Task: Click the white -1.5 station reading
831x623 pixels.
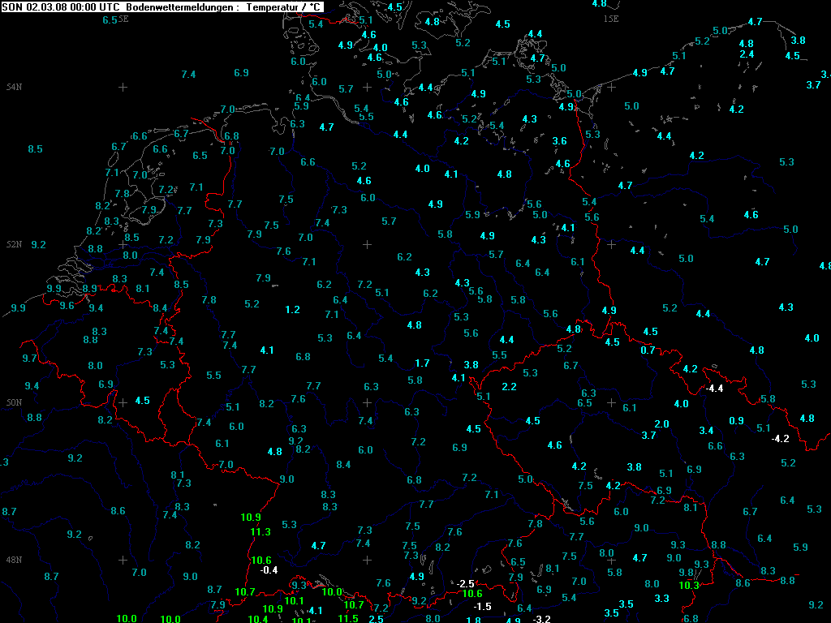Action: 482,607
